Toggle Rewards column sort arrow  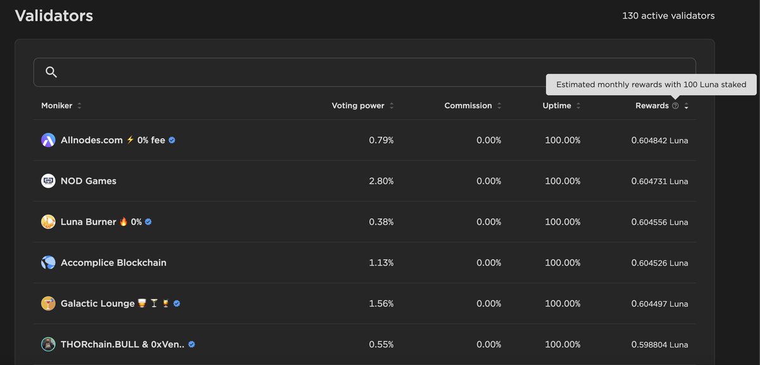687,106
